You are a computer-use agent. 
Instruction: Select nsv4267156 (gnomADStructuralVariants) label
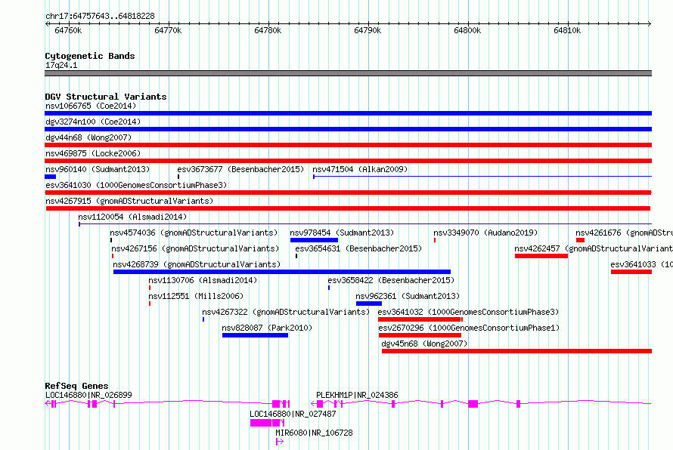195,248
